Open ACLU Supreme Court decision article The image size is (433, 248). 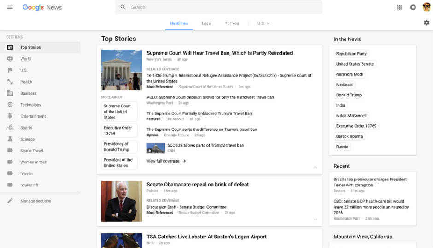coord(210,97)
